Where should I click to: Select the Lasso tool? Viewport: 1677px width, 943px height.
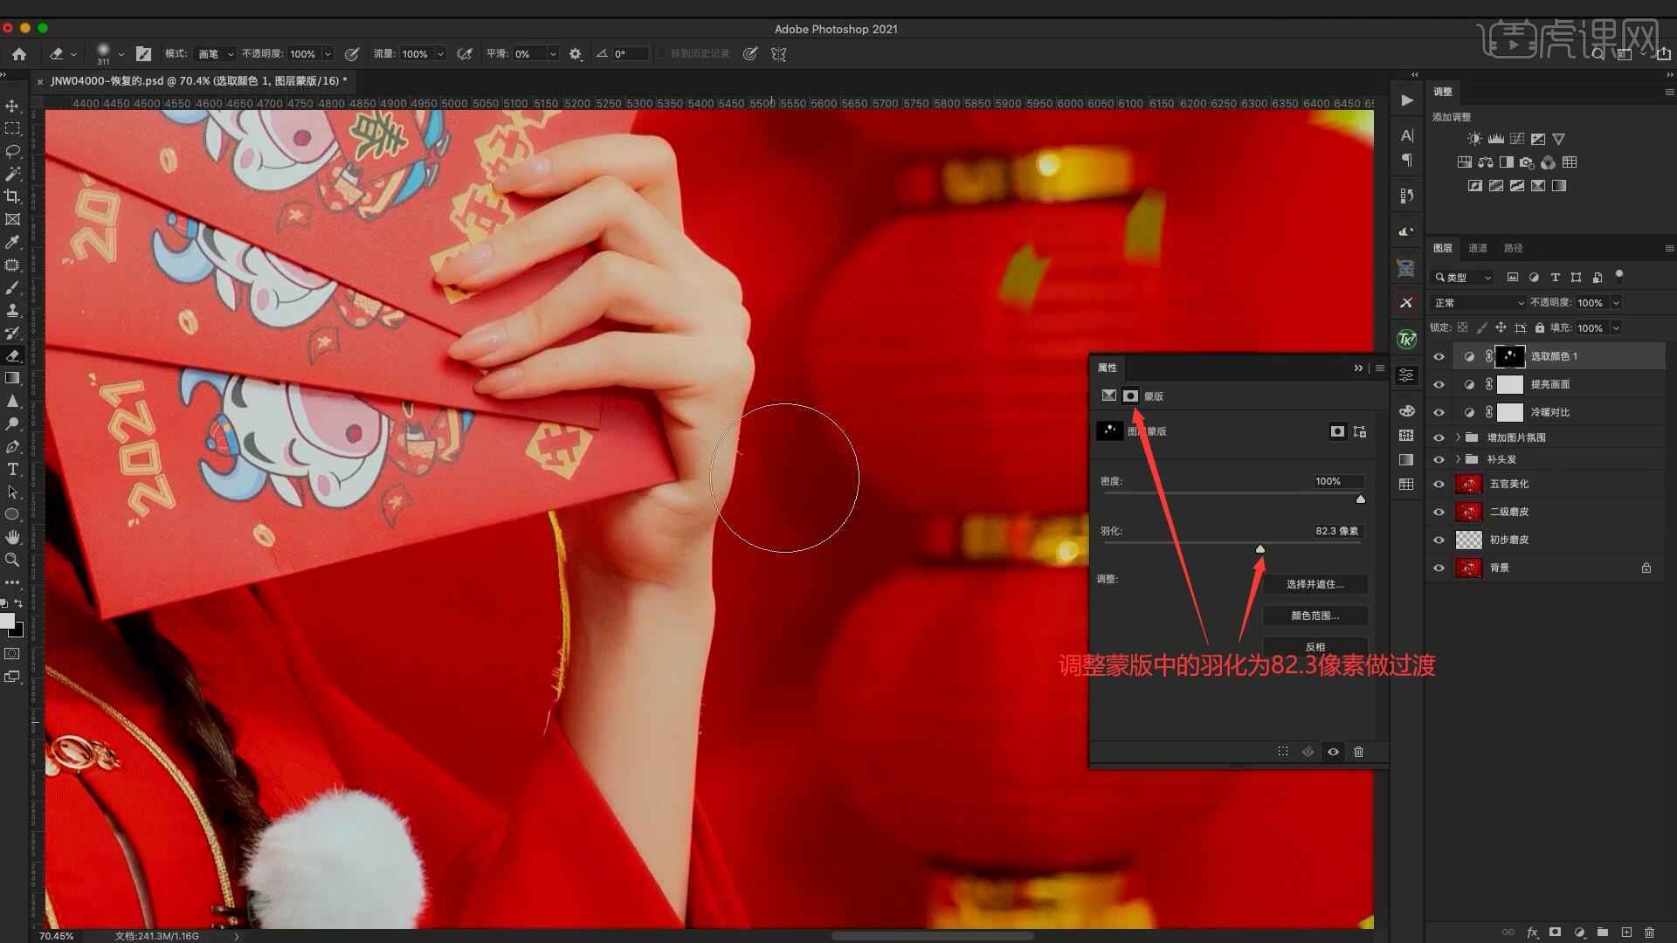tap(12, 151)
